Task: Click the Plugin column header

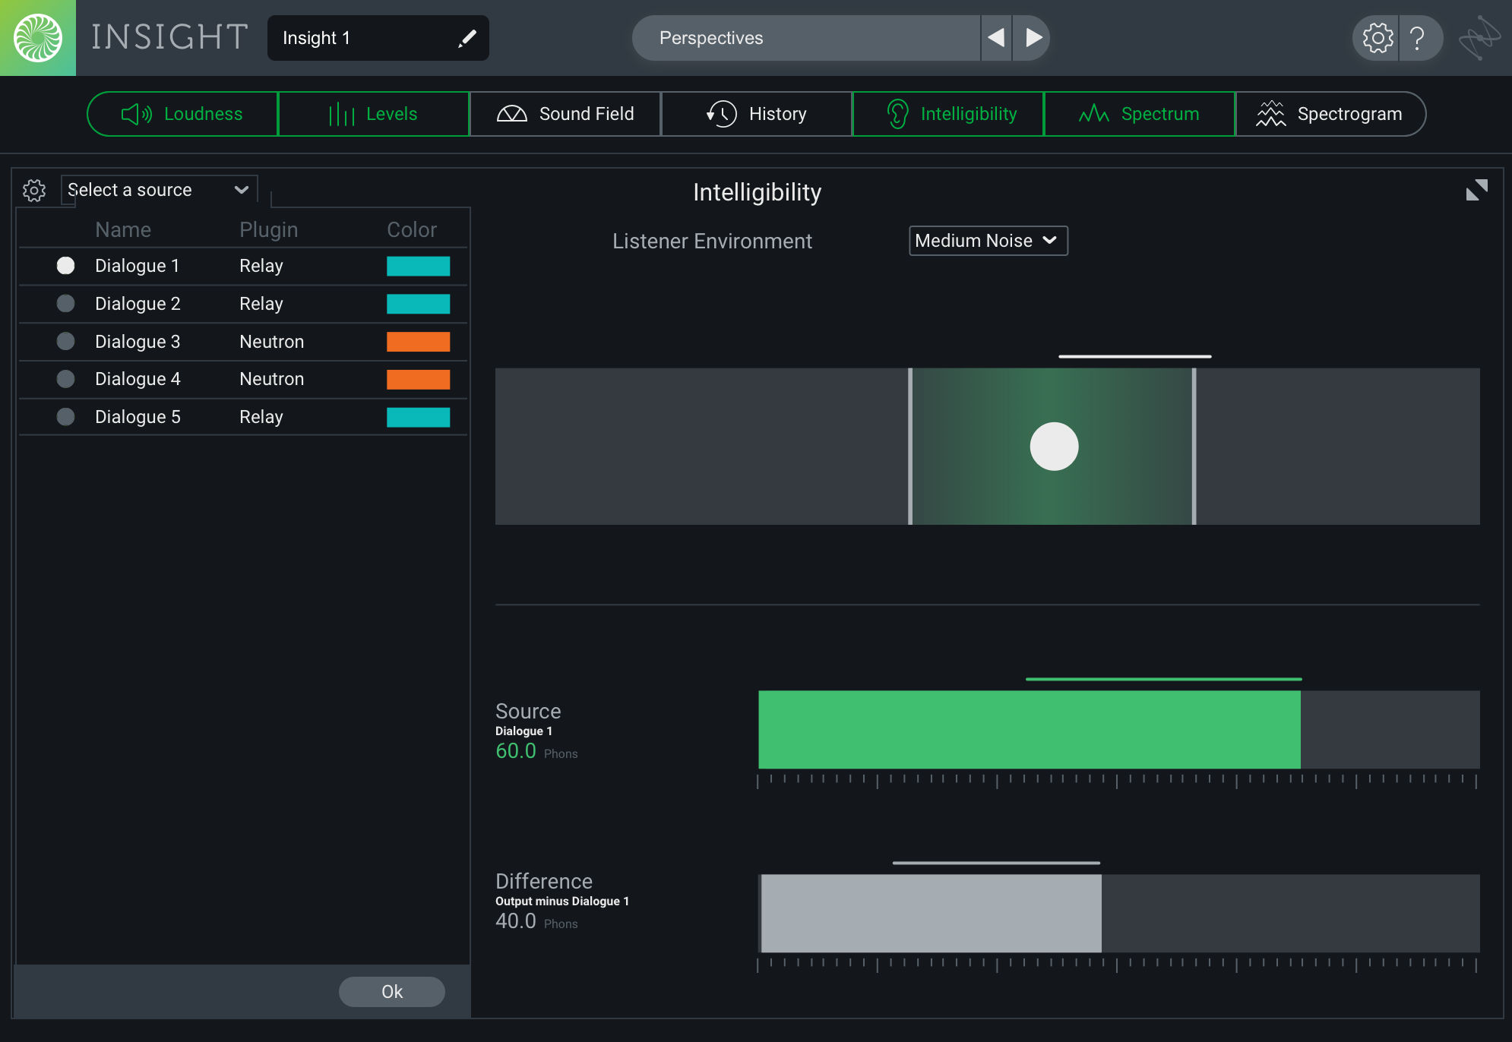Action: [x=268, y=230]
